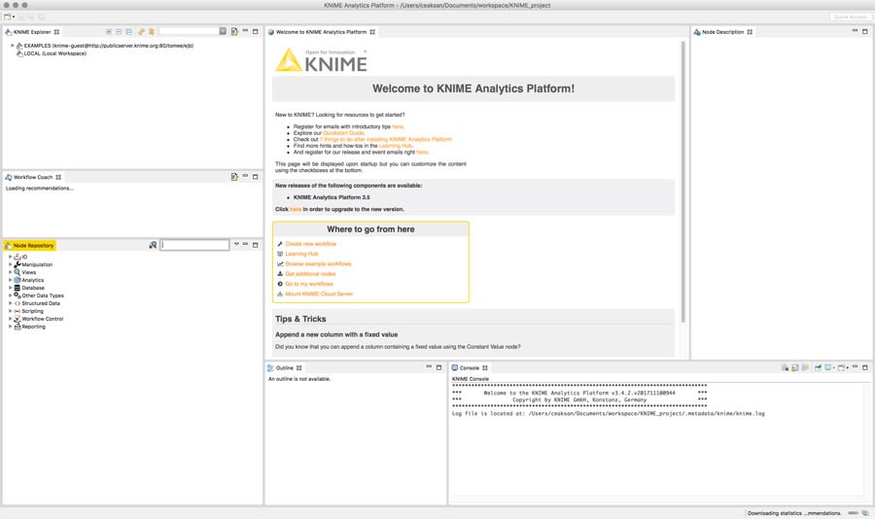Click the upgrade 'here' link
This screenshot has height=519, width=875.
tap(296, 209)
